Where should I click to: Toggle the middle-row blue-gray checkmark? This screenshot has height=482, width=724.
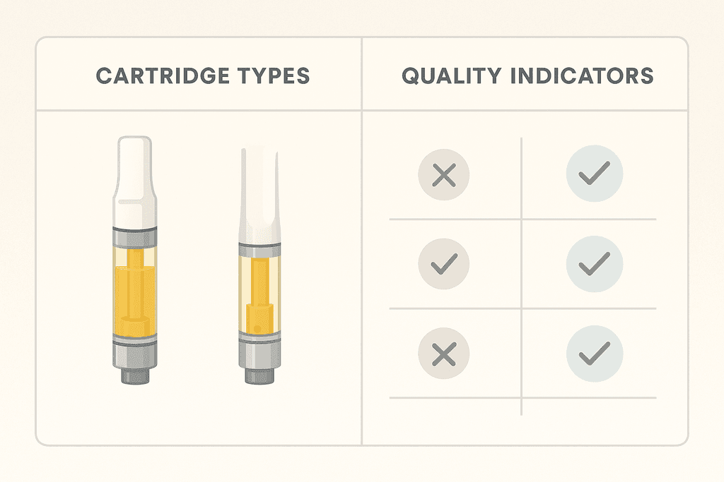pos(594,264)
